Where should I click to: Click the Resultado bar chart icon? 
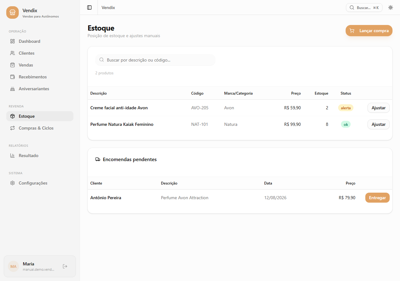pos(12,155)
